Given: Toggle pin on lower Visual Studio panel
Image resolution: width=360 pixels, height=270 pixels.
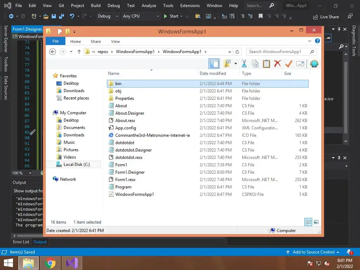Looking at the screenshot, I should [x=339, y=158].
